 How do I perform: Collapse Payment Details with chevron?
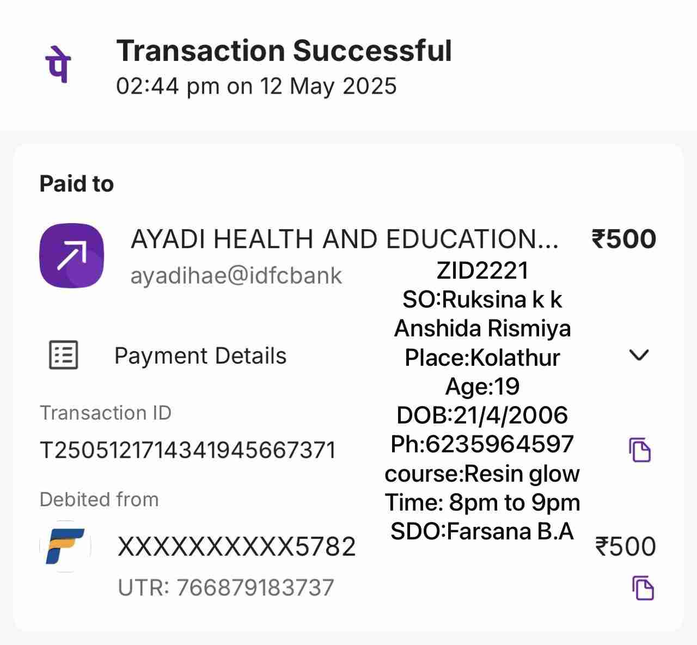pos(639,355)
